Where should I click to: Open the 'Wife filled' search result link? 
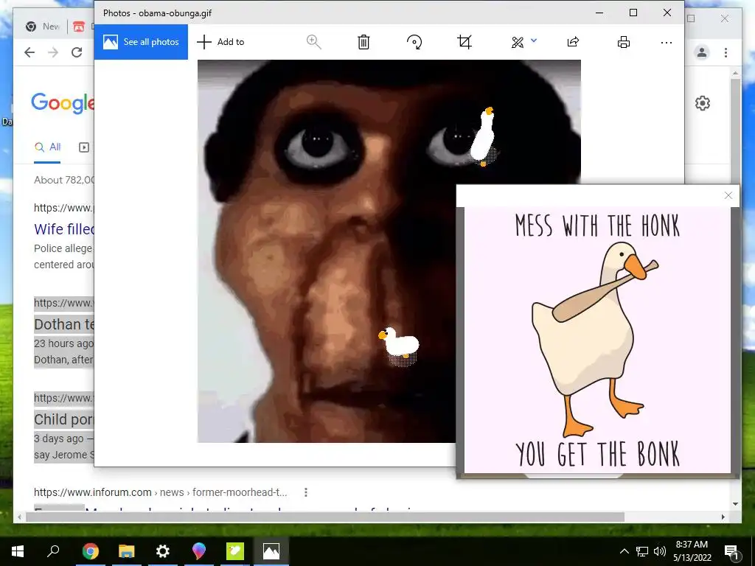click(x=64, y=229)
